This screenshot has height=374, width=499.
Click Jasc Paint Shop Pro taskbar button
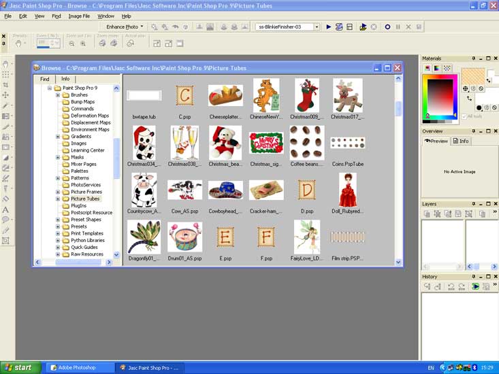150,368
